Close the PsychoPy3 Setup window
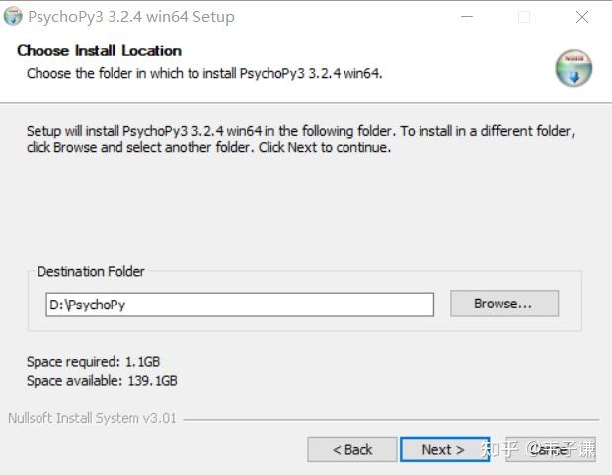This screenshot has height=475, width=612. (582, 17)
